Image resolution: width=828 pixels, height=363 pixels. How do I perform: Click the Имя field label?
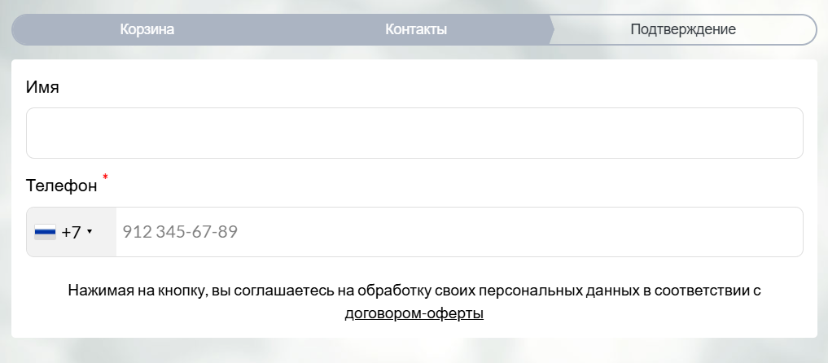click(42, 87)
